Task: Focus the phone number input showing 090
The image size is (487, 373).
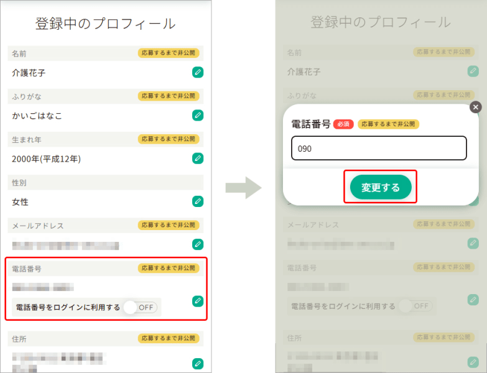Action: point(379,149)
